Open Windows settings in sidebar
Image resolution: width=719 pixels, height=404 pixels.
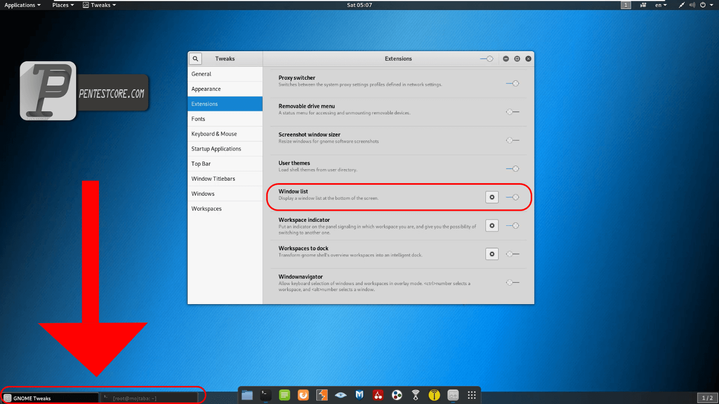pos(225,194)
